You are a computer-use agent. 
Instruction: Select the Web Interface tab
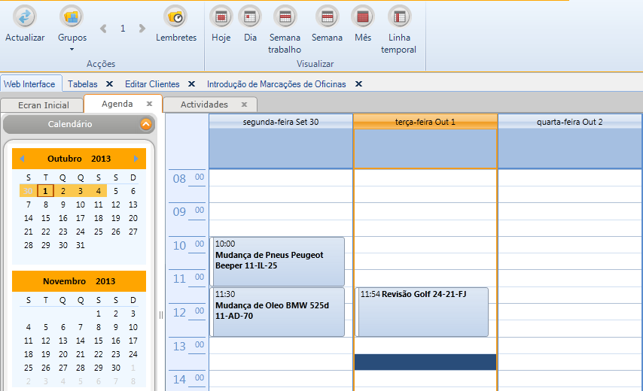(x=29, y=84)
